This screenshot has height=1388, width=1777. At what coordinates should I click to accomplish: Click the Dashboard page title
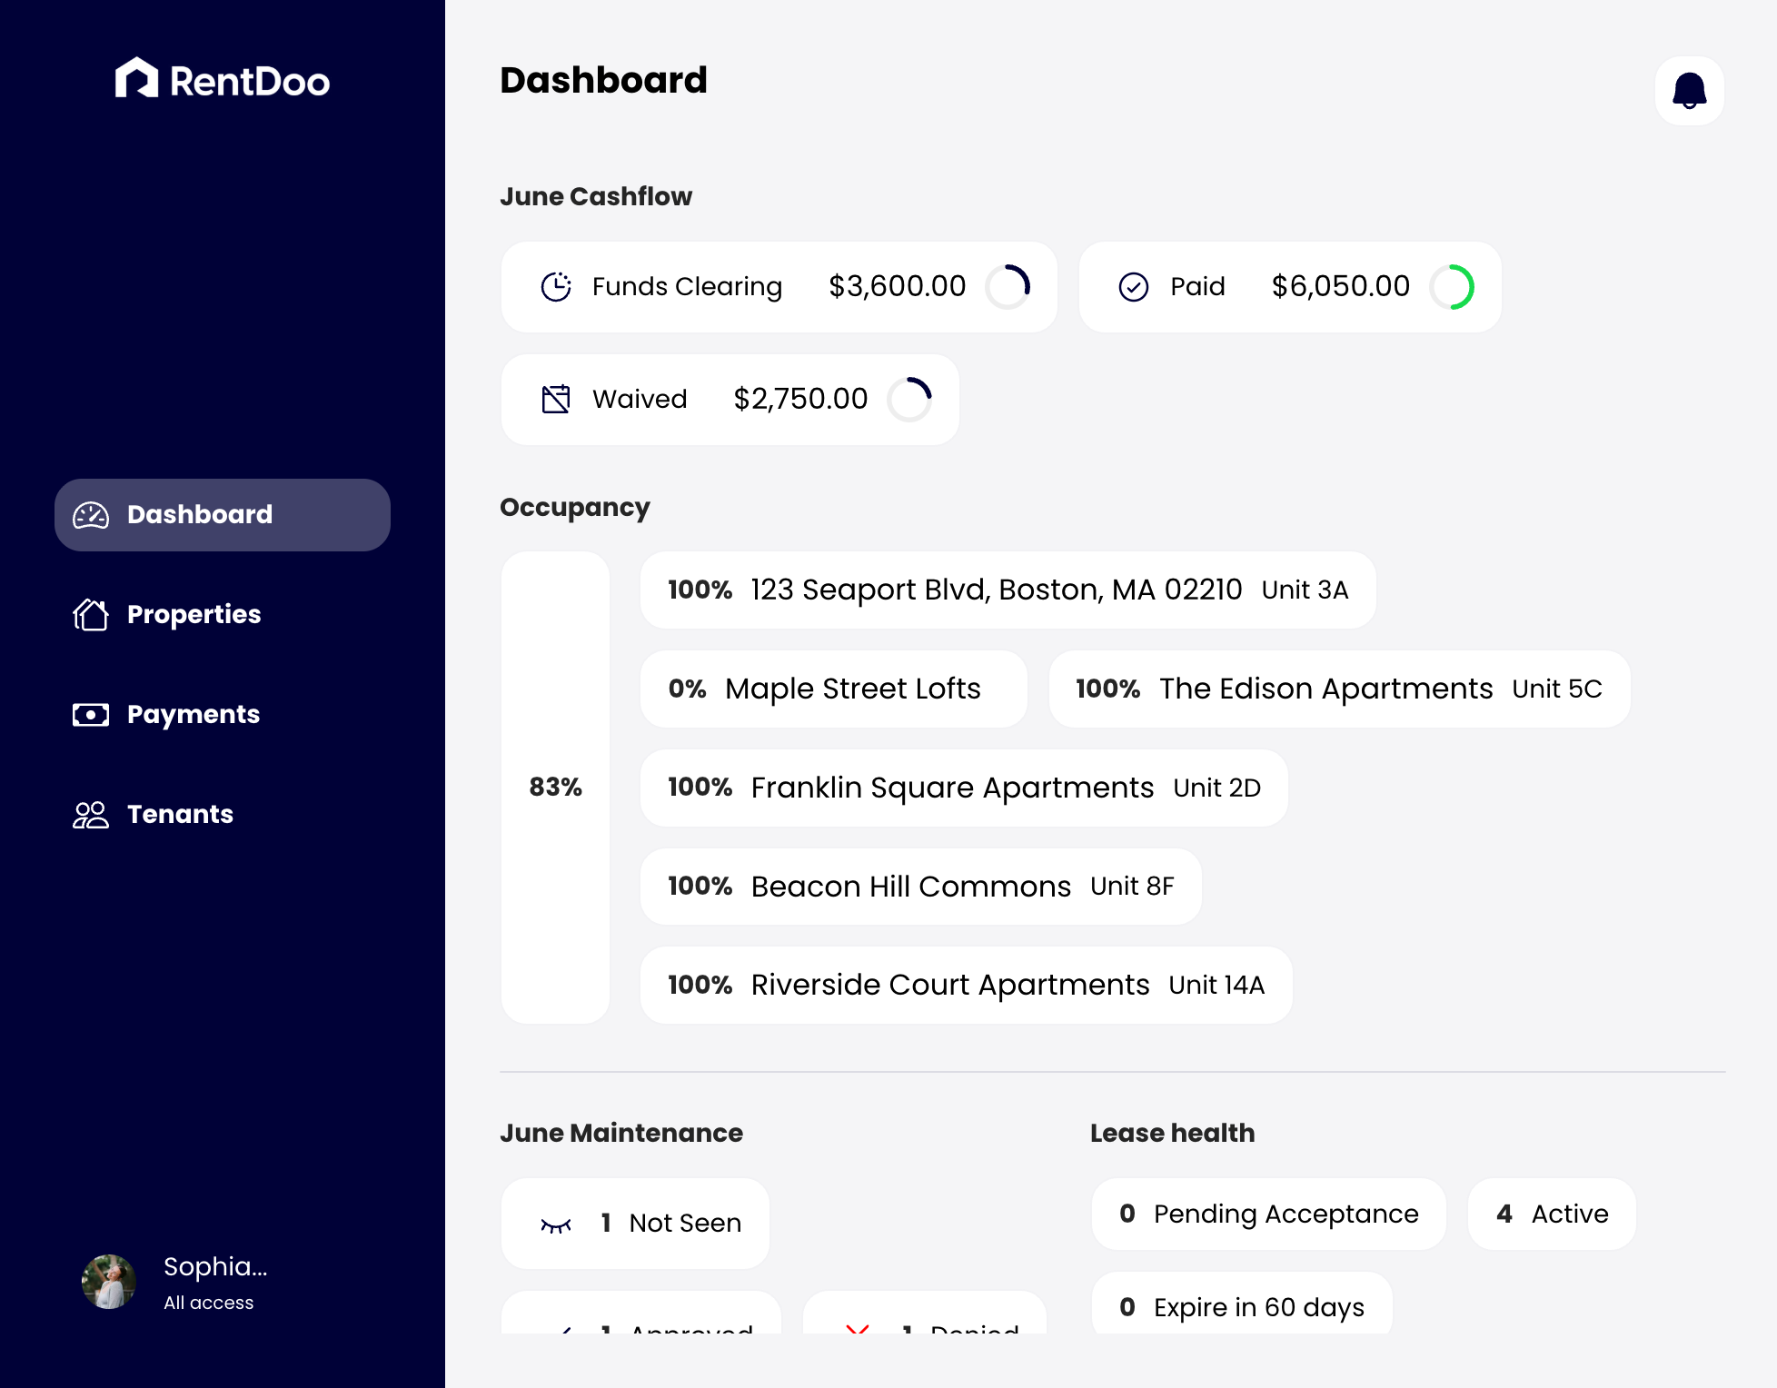(603, 81)
